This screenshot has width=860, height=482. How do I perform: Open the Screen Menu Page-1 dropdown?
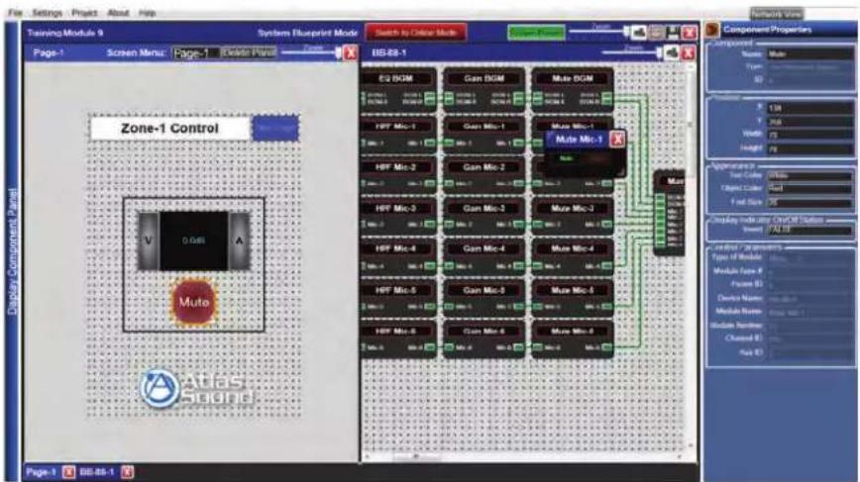[x=196, y=53]
